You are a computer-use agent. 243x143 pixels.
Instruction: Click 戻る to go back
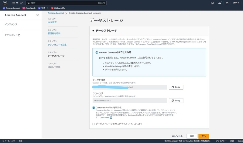(x=192, y=136)
